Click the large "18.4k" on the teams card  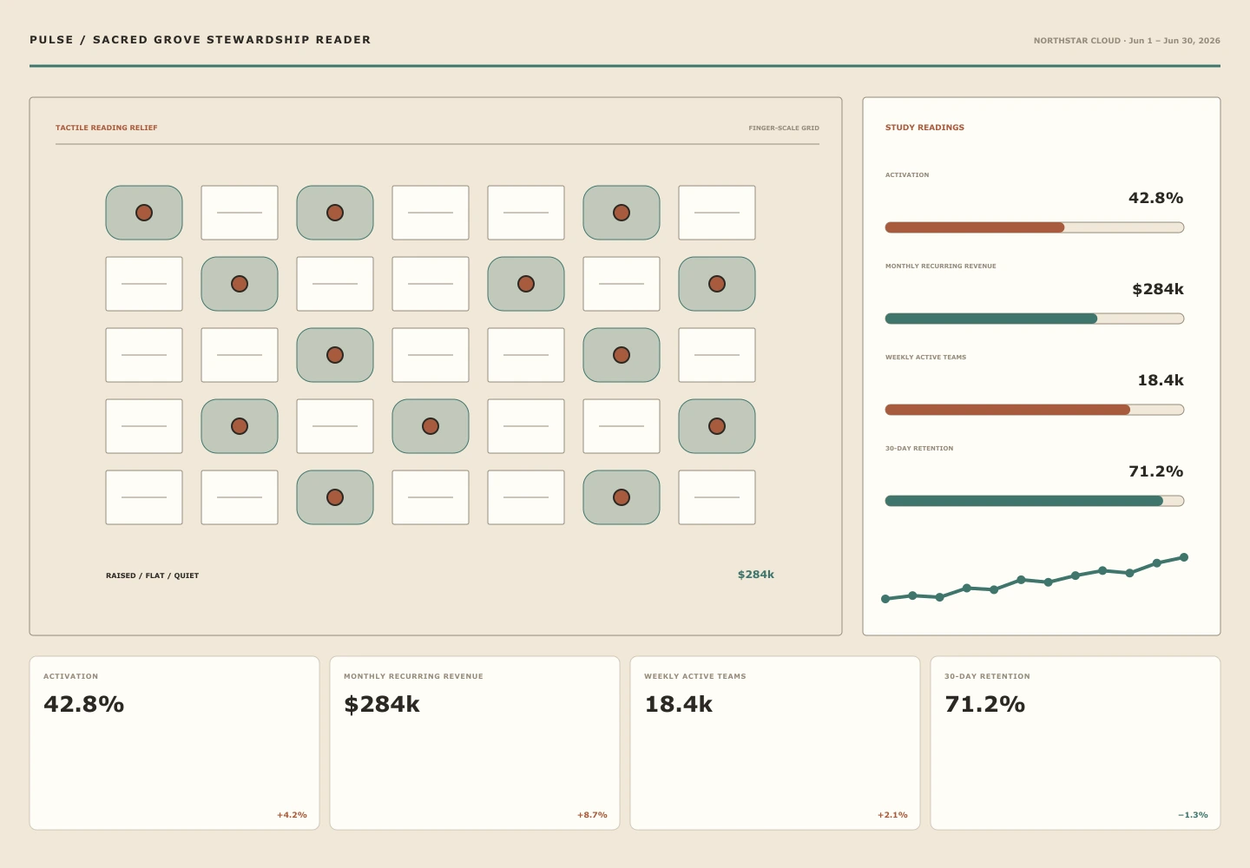pyautogui.click(x=679, y=704)
